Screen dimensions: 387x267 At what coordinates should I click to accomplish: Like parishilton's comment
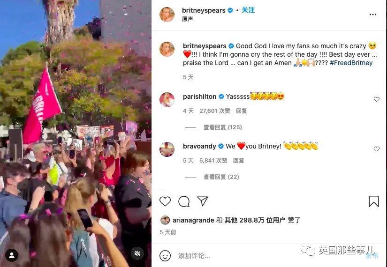click(376, 99)
